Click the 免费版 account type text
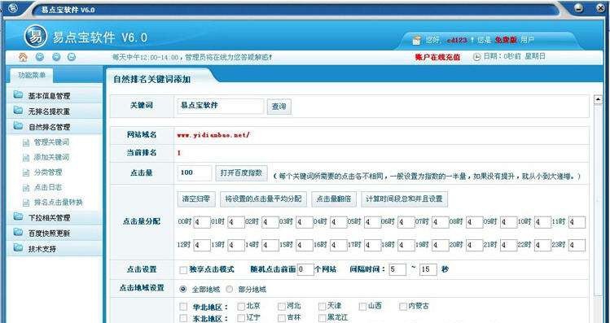This screenshot has width=610, height=323. [506, 40]
